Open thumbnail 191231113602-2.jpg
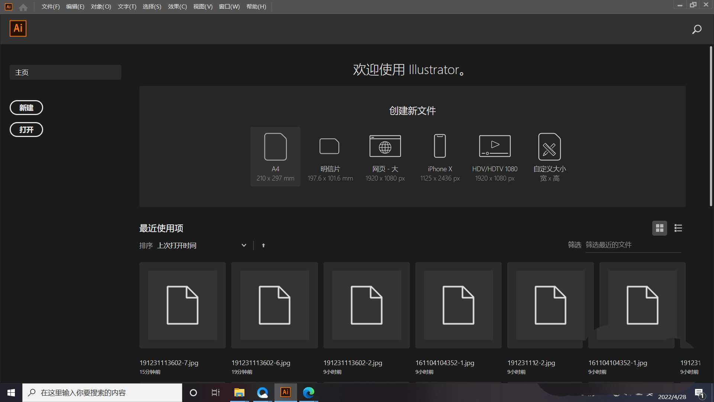 tap(367, 305)
